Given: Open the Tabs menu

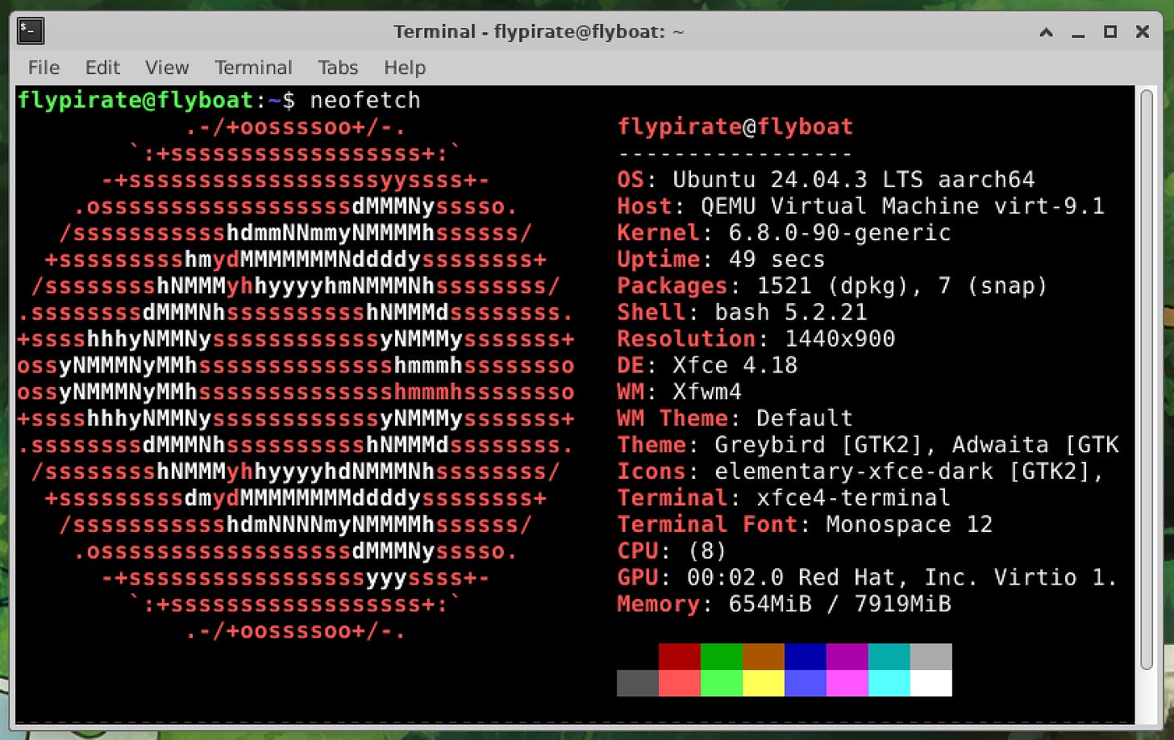Looking at the screenshot, I should pos(338,68).
